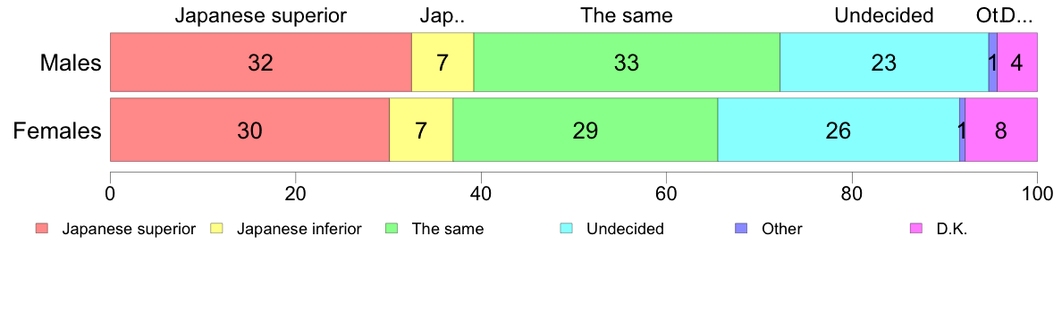
Task: Click the Females row label
Action: pyautogui.click(x=57, y=131)
